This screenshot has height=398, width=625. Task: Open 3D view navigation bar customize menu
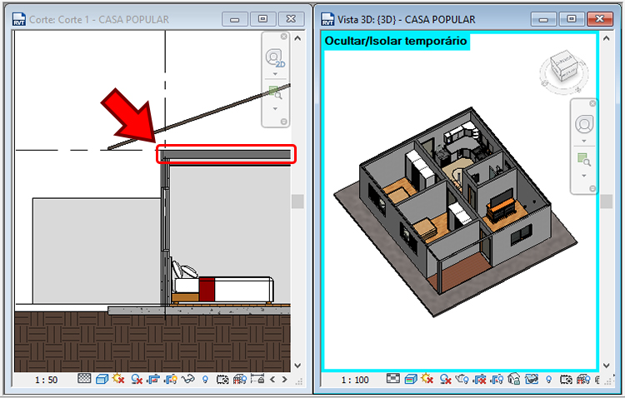[x=592, y=188]
